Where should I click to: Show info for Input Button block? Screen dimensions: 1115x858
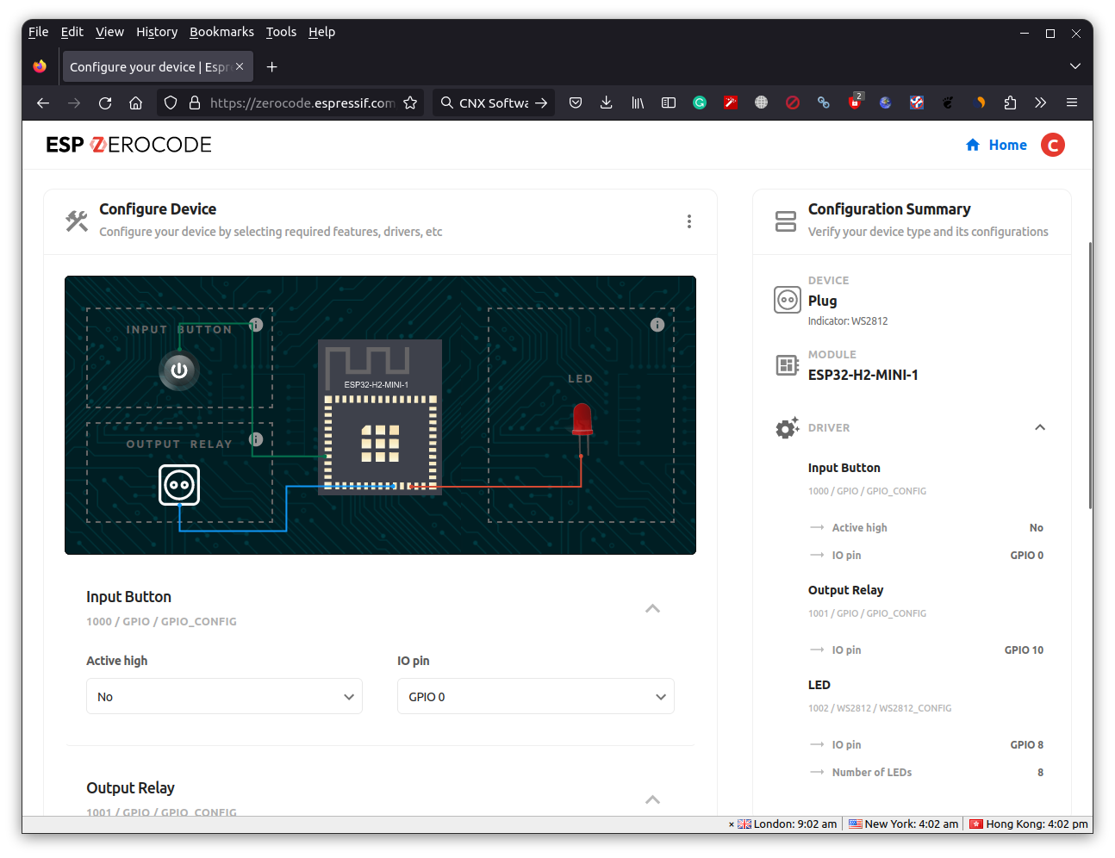point(256,325)
